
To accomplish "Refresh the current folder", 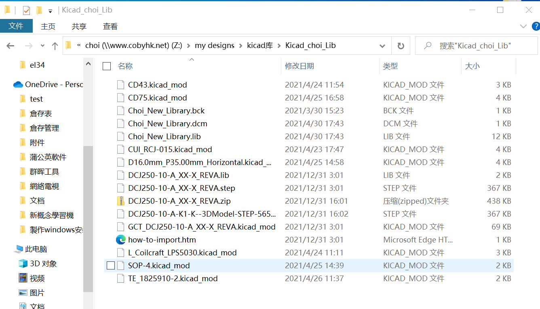I will (401, 46).
